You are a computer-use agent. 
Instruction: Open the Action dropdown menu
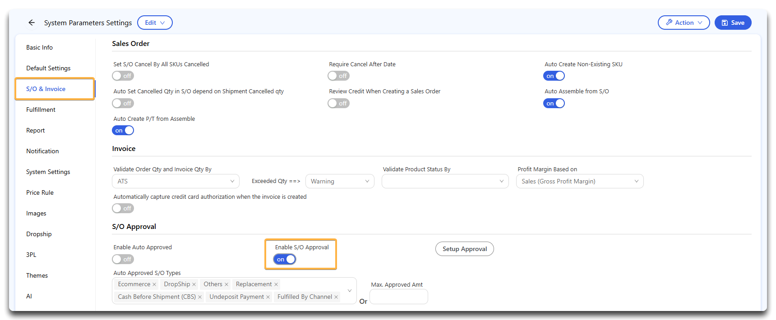[684, 23]
